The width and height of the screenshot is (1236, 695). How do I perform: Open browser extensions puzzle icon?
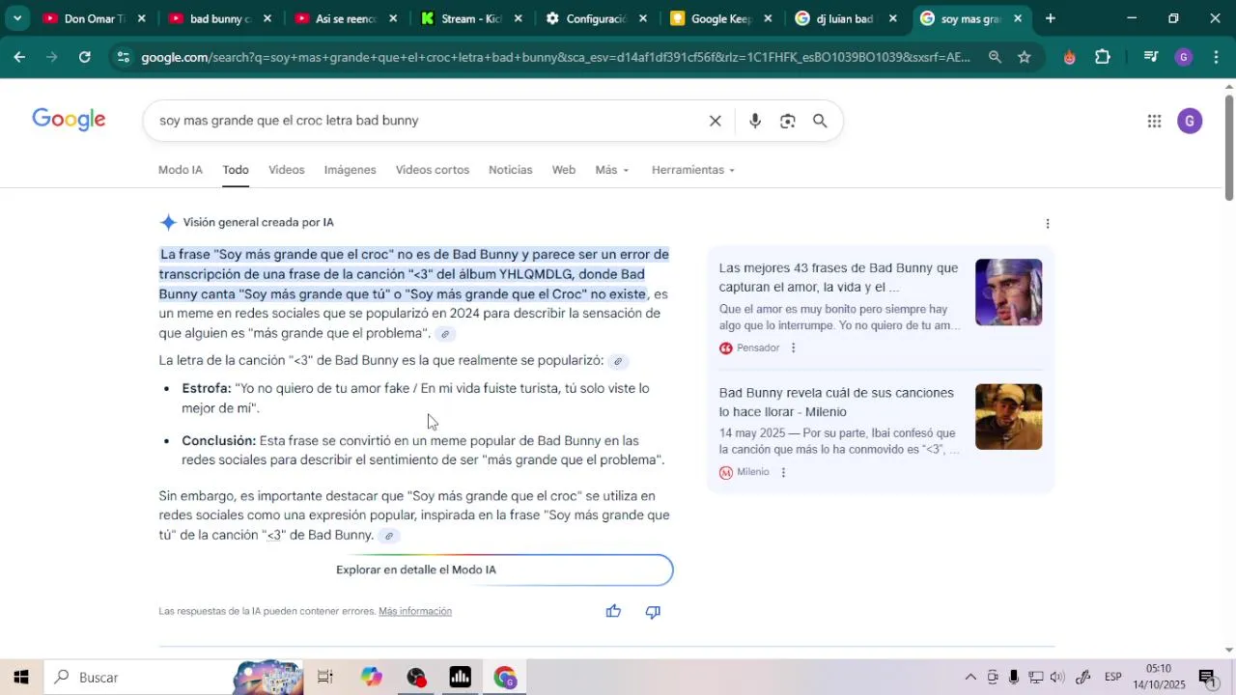(1103, 57)
